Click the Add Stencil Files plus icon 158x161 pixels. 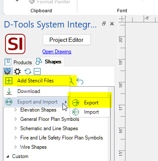click(9, 81)
